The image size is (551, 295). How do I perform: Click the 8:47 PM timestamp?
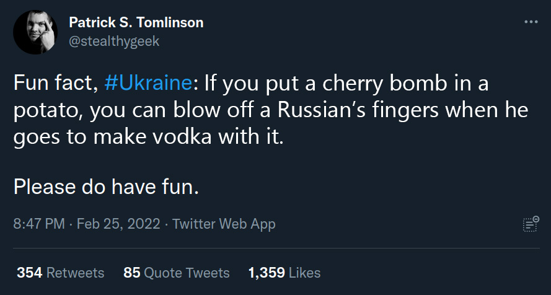38,224
